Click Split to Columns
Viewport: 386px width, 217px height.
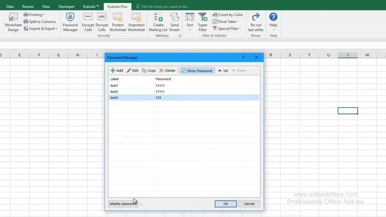pos(40,22)
